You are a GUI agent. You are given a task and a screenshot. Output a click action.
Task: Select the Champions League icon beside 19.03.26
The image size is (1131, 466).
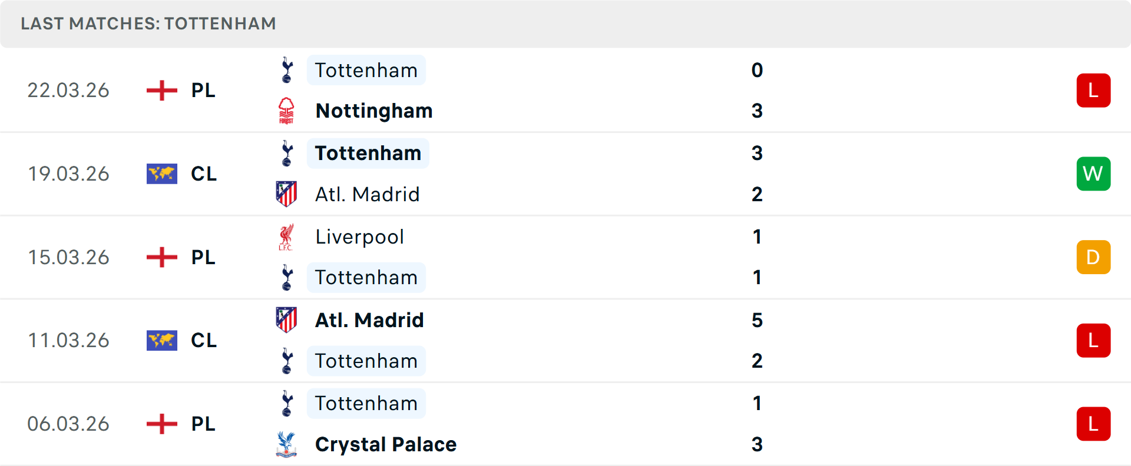click(161, 174)
